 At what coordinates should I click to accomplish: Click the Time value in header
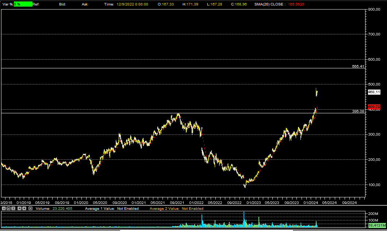(x=133, y=4)
